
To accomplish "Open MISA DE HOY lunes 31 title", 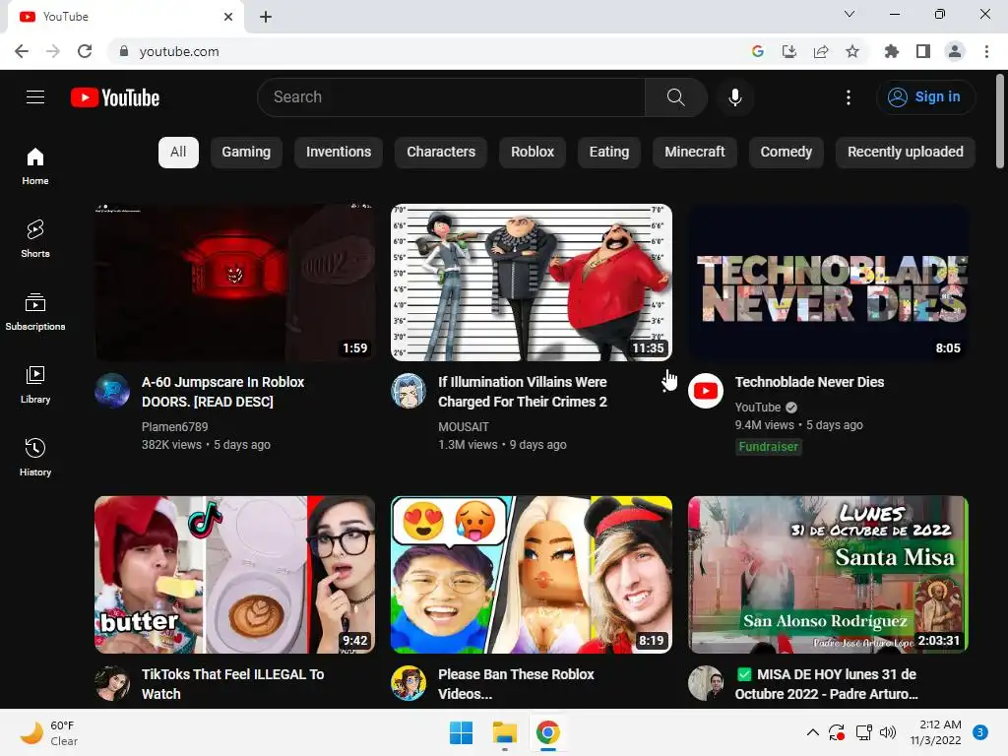I will pyautogui.click(x=827, y=684).
